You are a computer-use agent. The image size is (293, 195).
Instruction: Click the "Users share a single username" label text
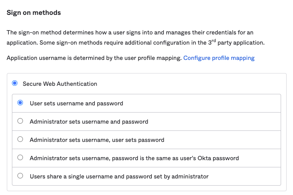tap(119, 176)
